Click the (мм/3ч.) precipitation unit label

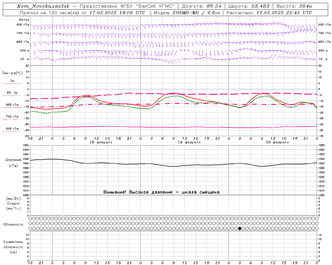(x=13, y=198)
